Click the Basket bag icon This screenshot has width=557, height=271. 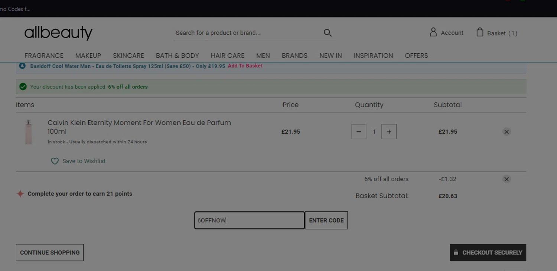(x=480, y=32)
